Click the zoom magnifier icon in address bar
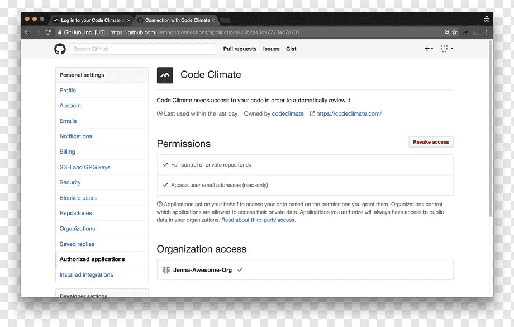 click(x=447, y=32)
